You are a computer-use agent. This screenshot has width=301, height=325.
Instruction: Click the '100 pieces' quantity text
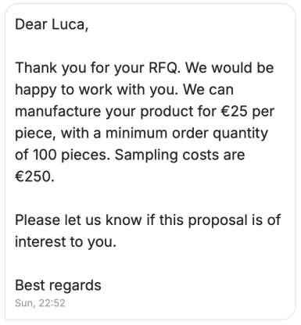[x=70, y=155]
